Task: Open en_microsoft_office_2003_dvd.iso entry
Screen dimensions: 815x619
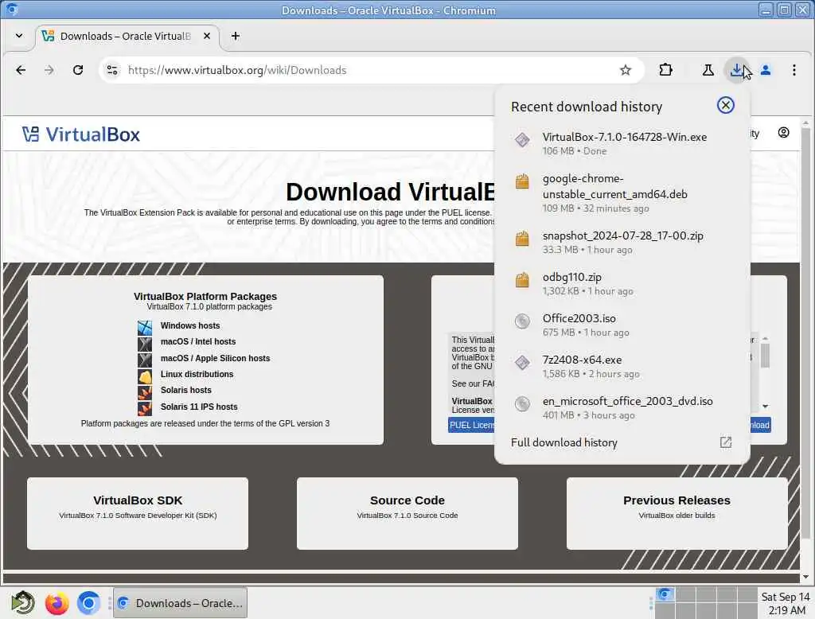Action: pos(622,407)
